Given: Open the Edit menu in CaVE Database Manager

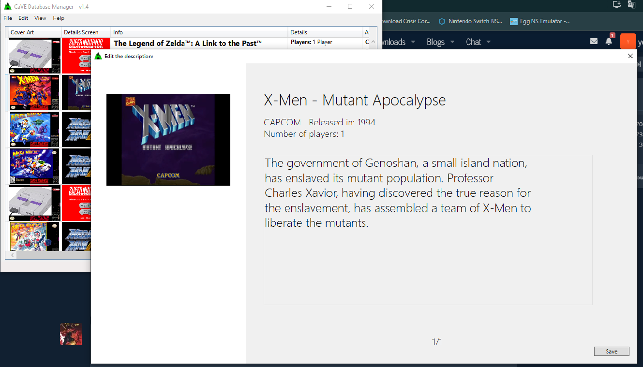Looking at the screenshot, I should 23,18.
